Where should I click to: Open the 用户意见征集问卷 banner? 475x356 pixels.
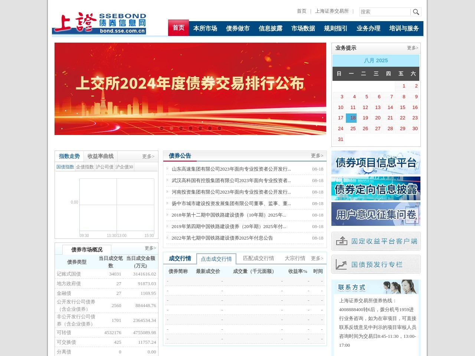tap(376, 214)
